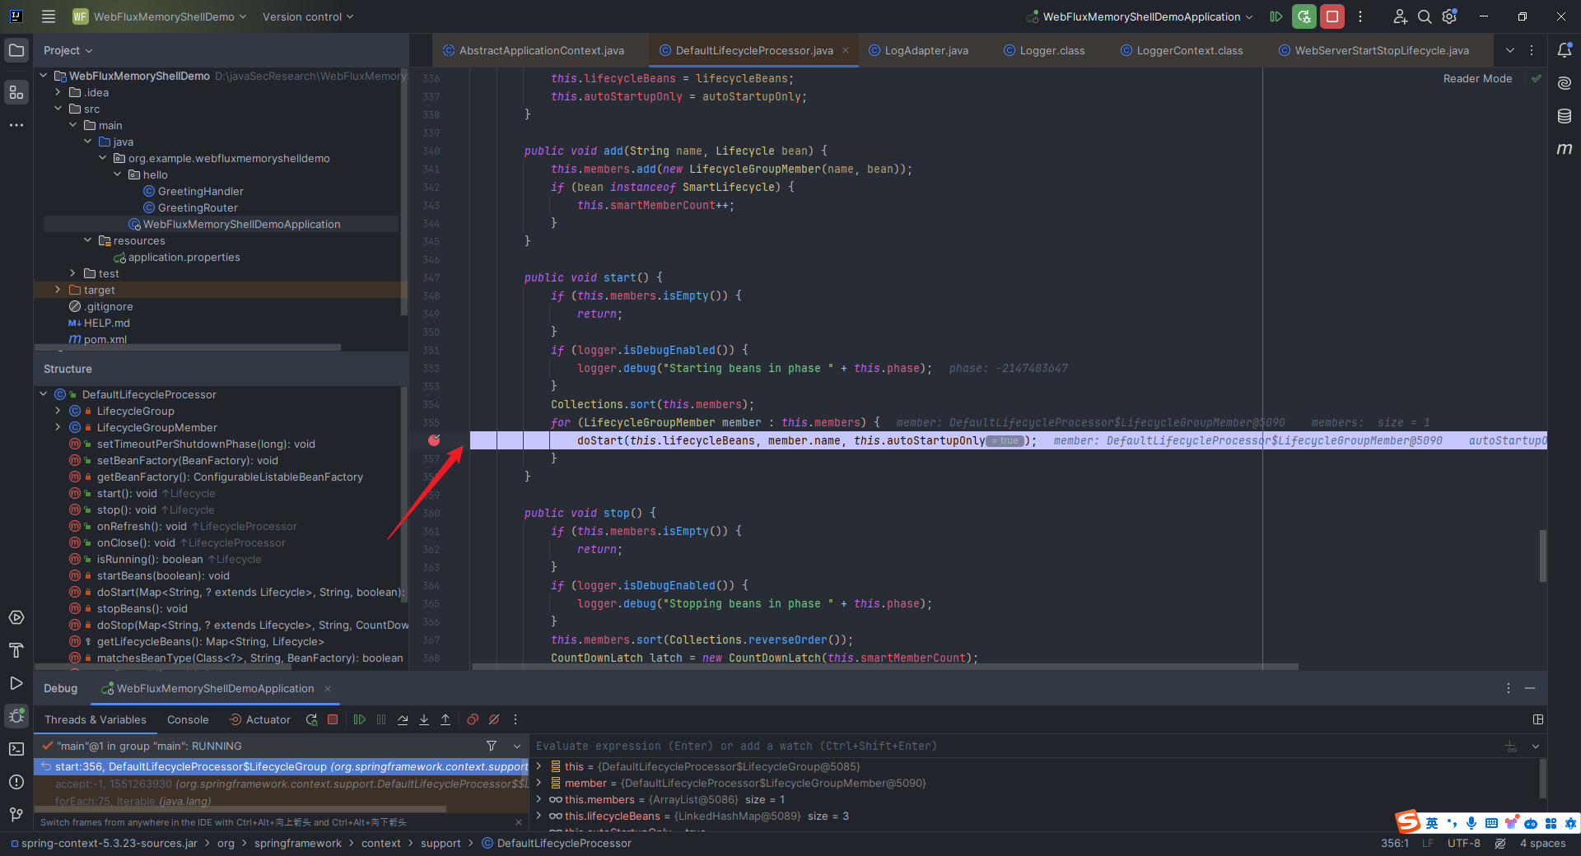1581x856 pixels.
Task: Toggle breakpoint on line 356
Action: coord(434,440)
